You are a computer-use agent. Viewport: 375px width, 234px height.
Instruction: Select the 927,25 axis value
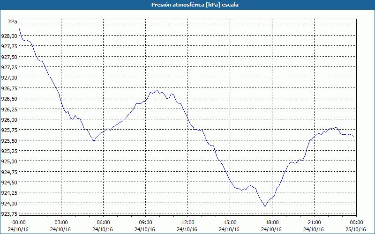point(9,67)
